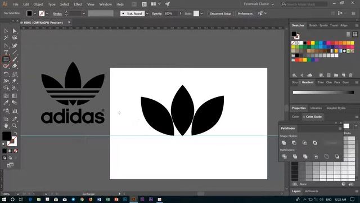This screenshot has width=360, height=203.
Task: Set paint mode to Color
Action: (4, 151)
